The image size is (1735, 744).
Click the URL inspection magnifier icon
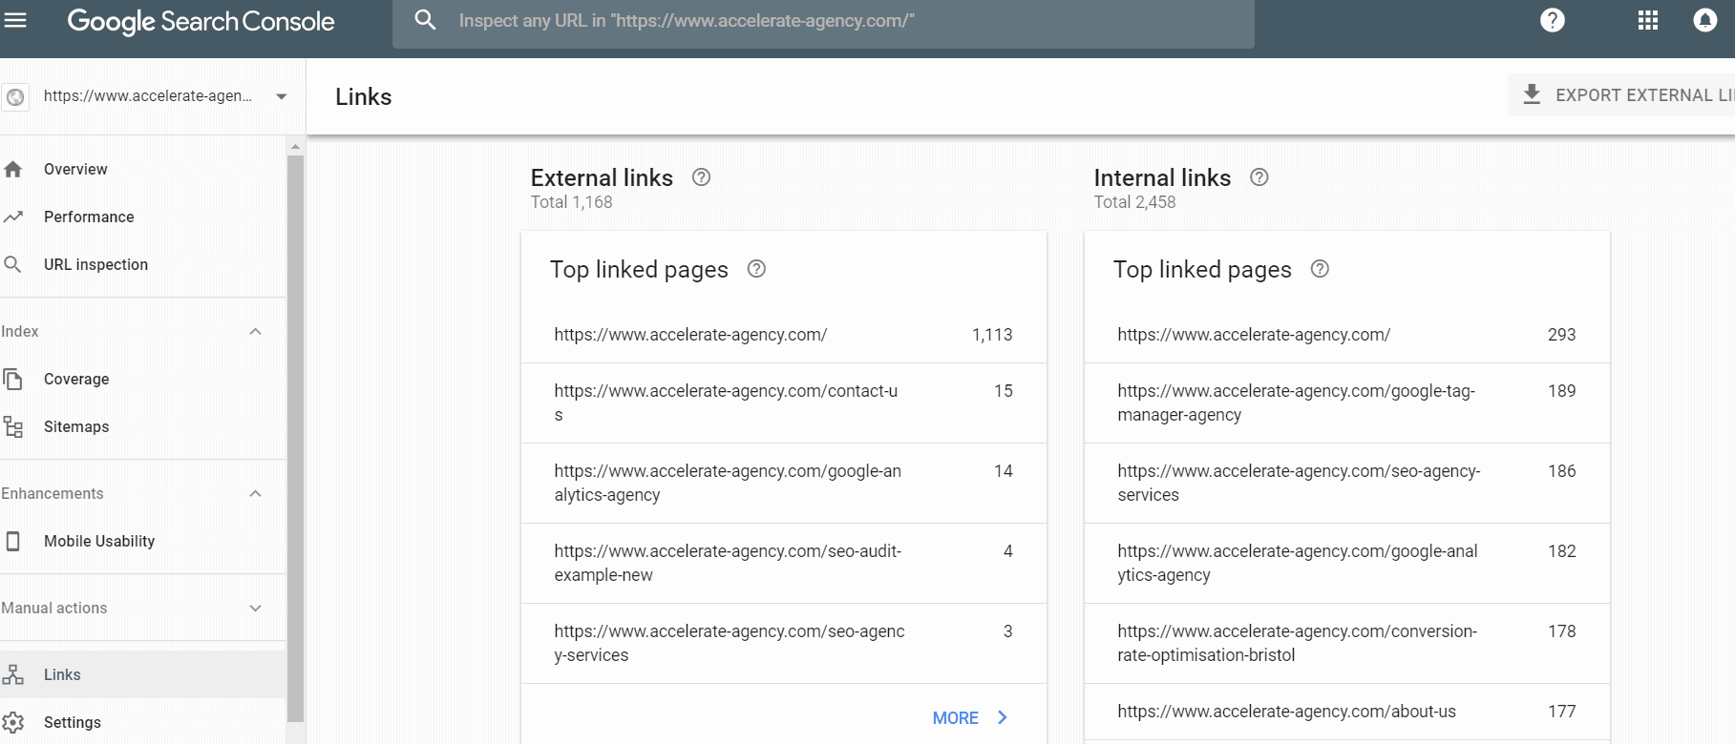coord(13,264)
